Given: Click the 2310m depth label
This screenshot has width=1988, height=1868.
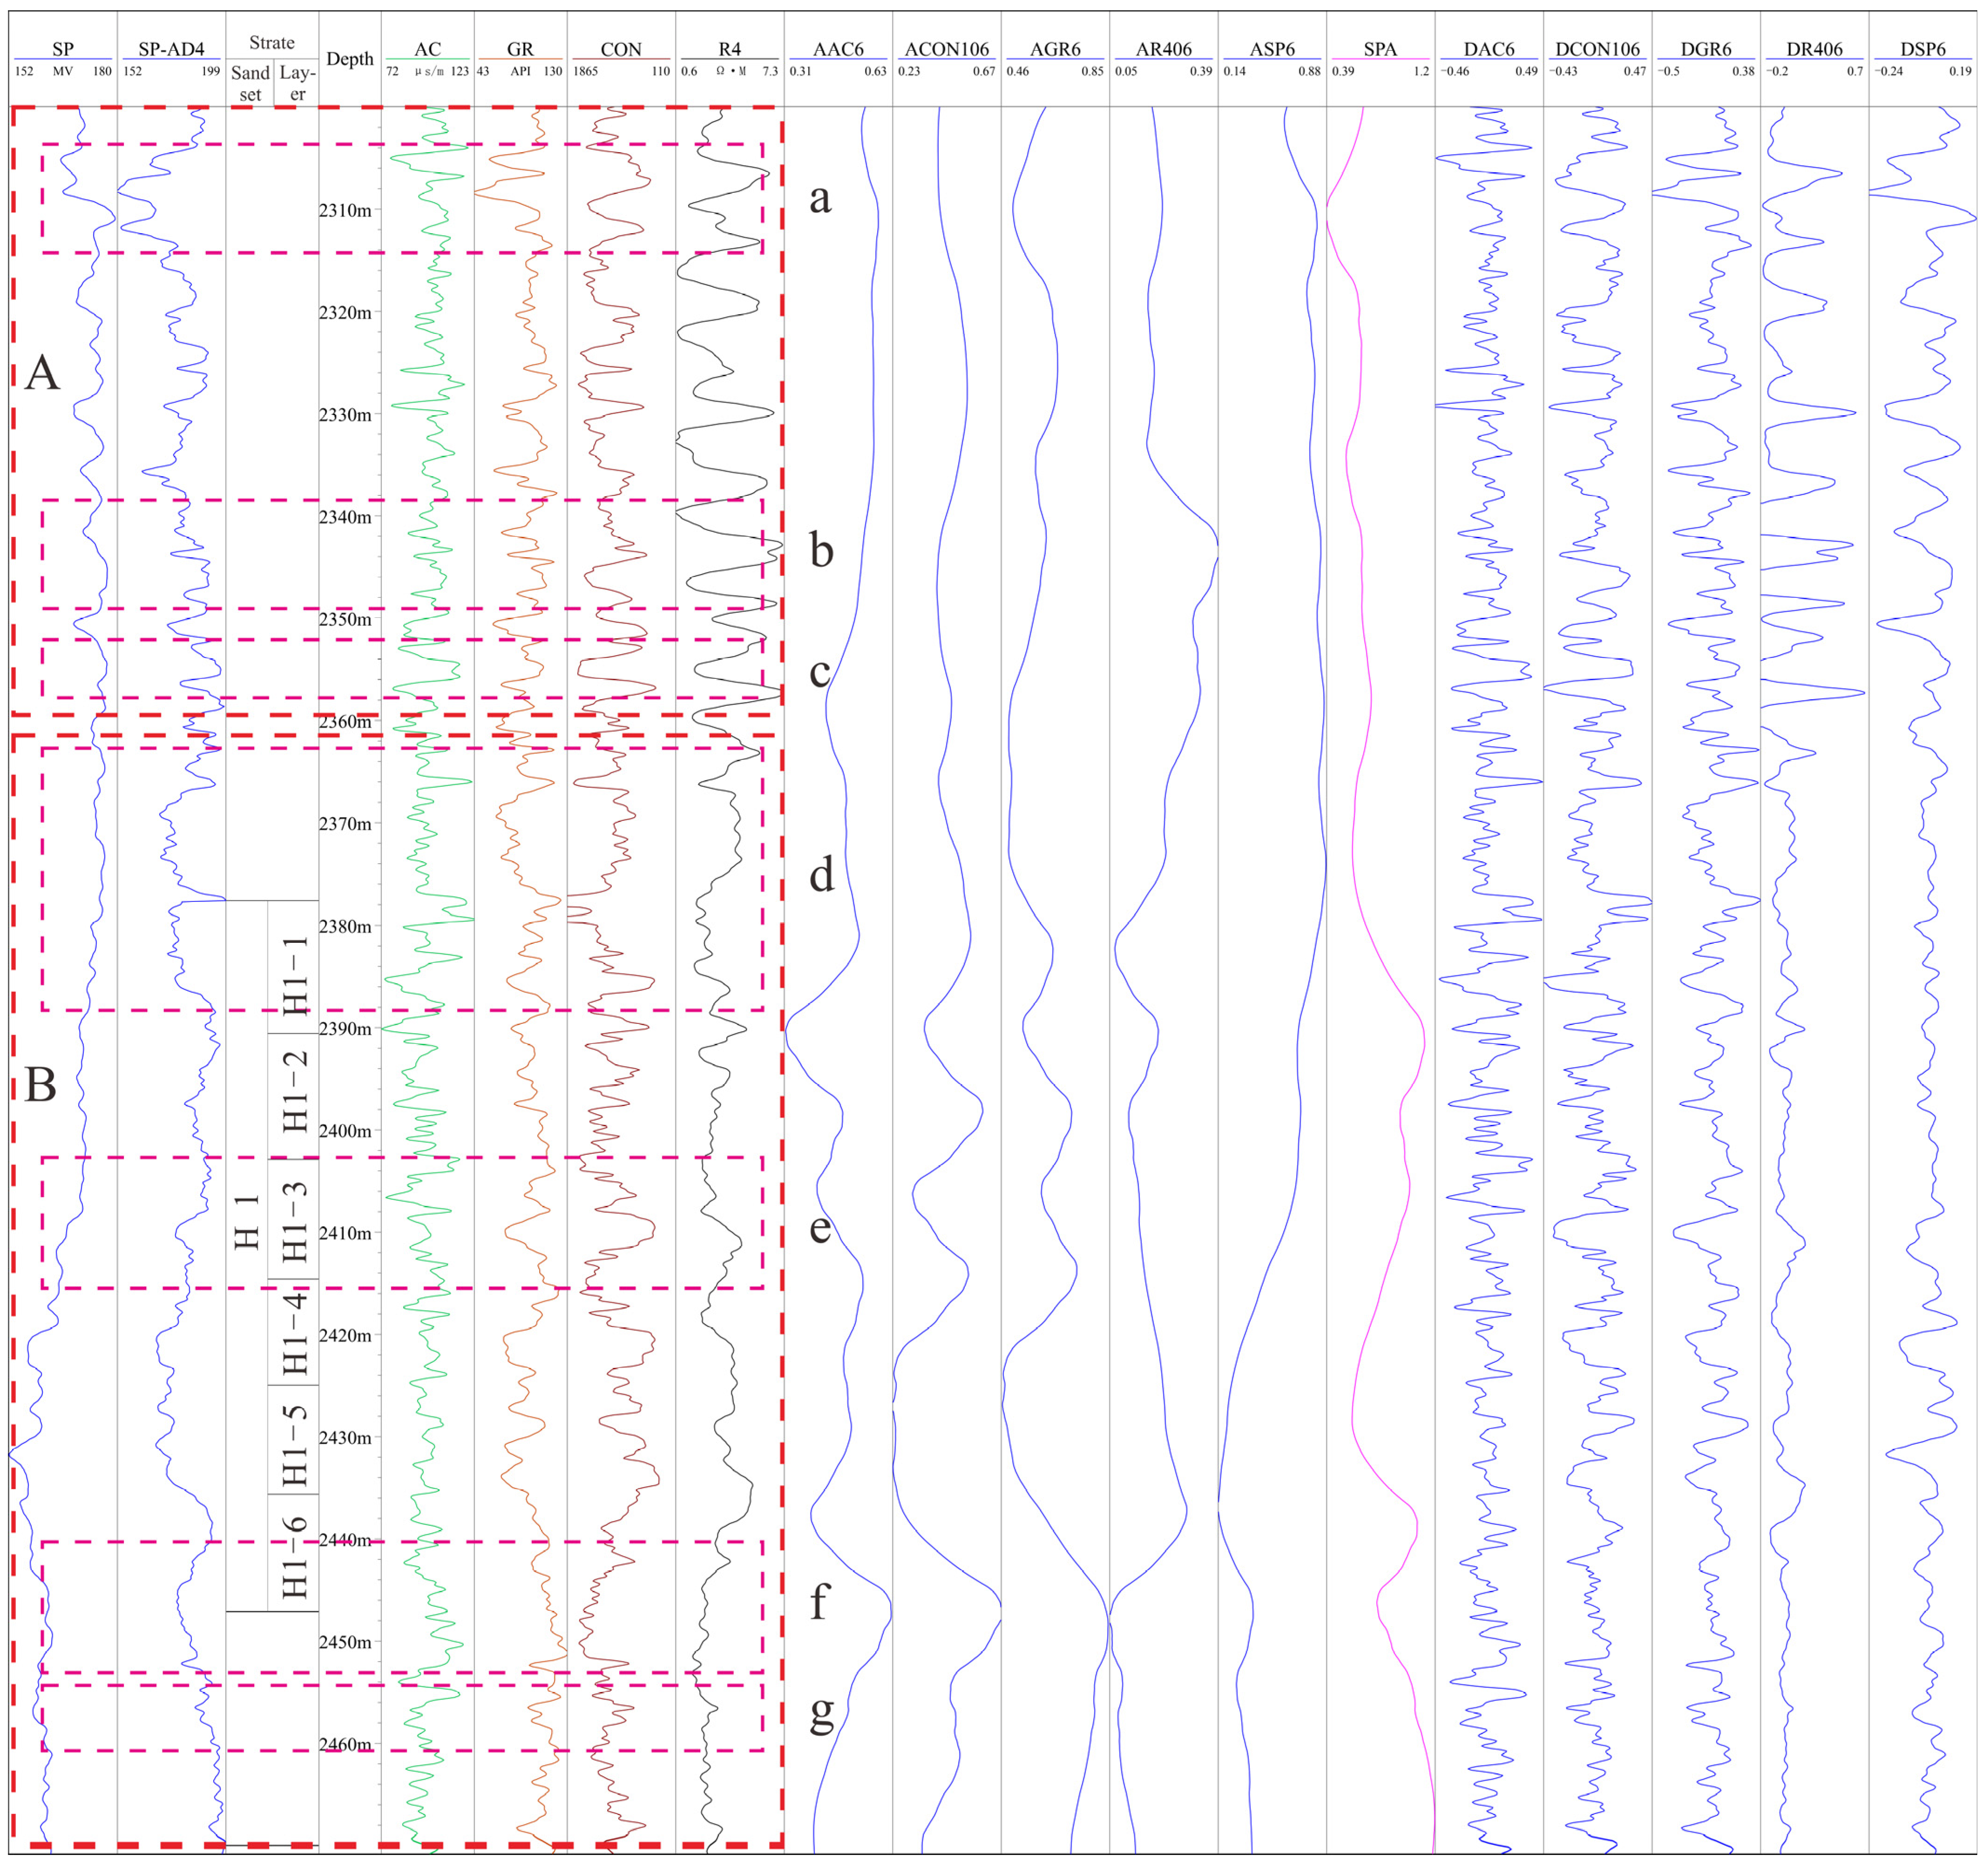Looking at the screenshot, I should [345, 211].
